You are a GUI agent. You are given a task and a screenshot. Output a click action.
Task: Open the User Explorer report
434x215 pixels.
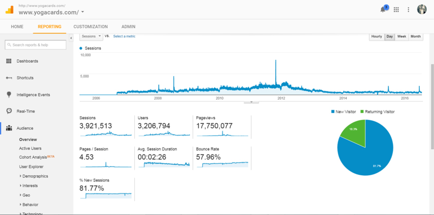tap(31, 167)
